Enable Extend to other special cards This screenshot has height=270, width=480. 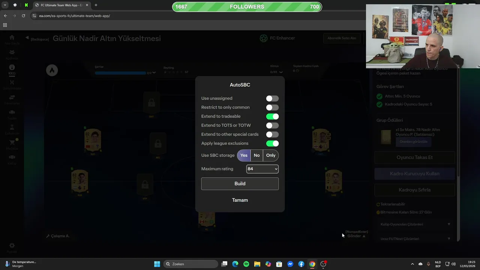(272, 135)
